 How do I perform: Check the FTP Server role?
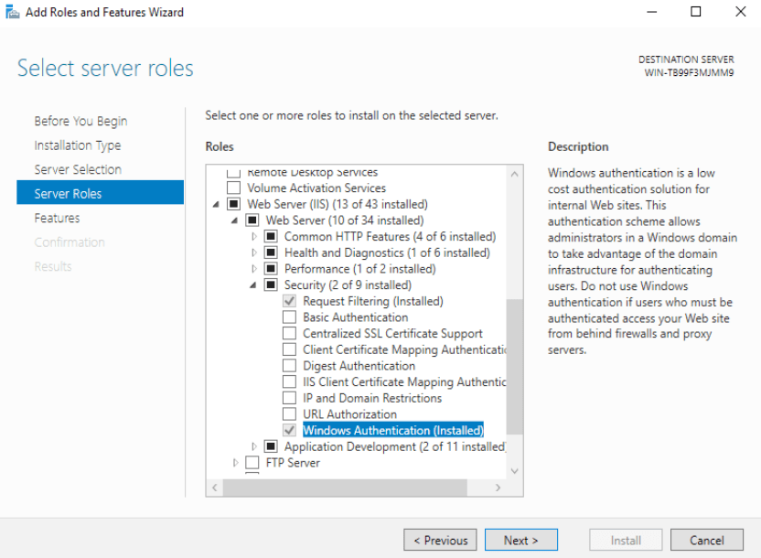pyautogui.click(x=252, y=463)
